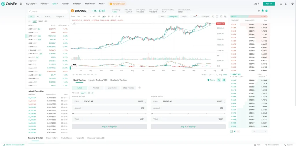Screen dimensions: 296x146
Task: Open the order book depth dropdown showing 10
Action: (x=260, y=131)
